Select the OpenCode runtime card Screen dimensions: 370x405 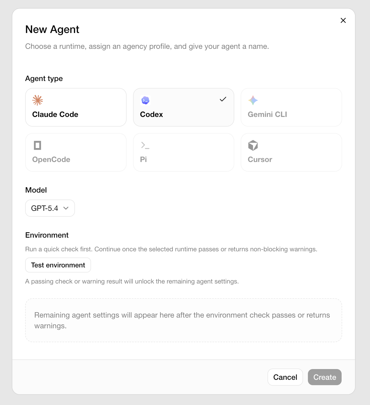[76, 152]
